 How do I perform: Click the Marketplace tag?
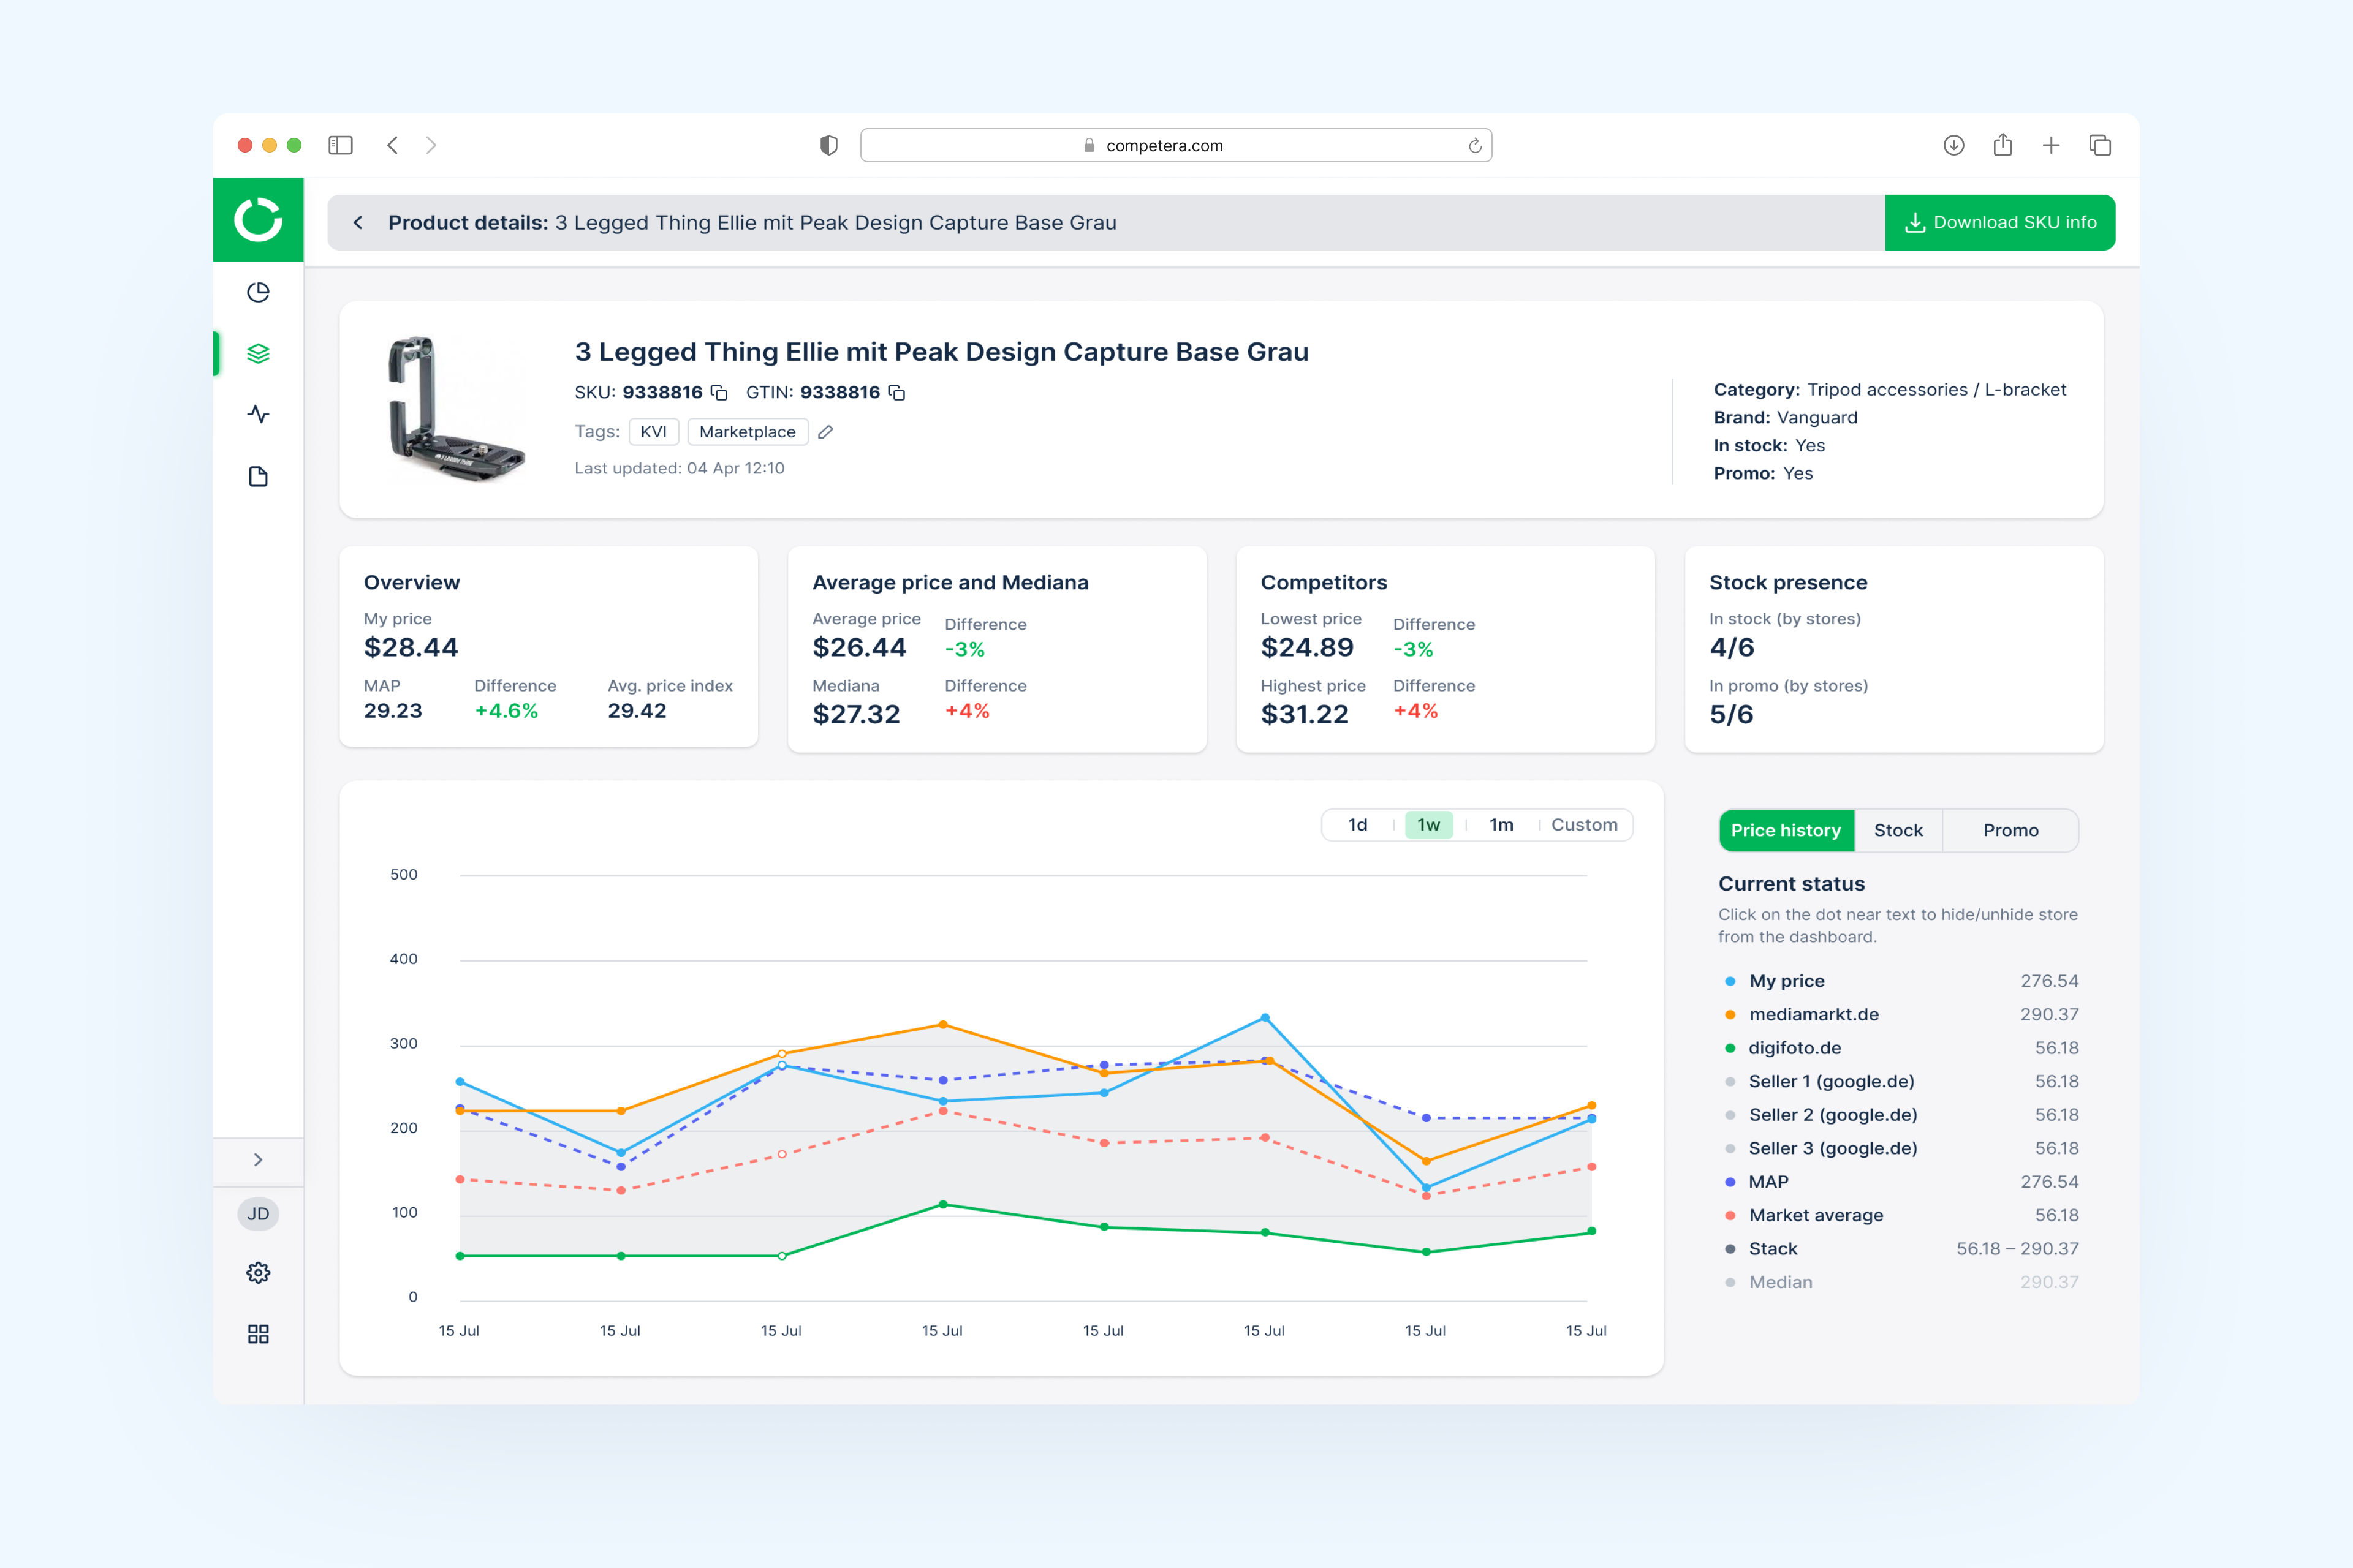point(748,432)
